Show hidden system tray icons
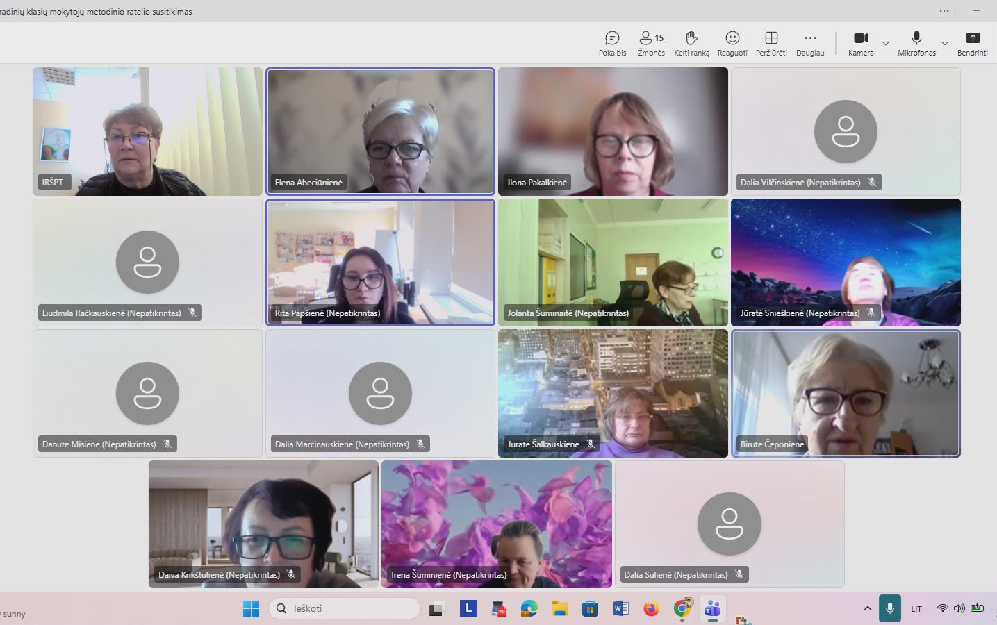This screenshot has width=997, height=625. pos(867,608)
